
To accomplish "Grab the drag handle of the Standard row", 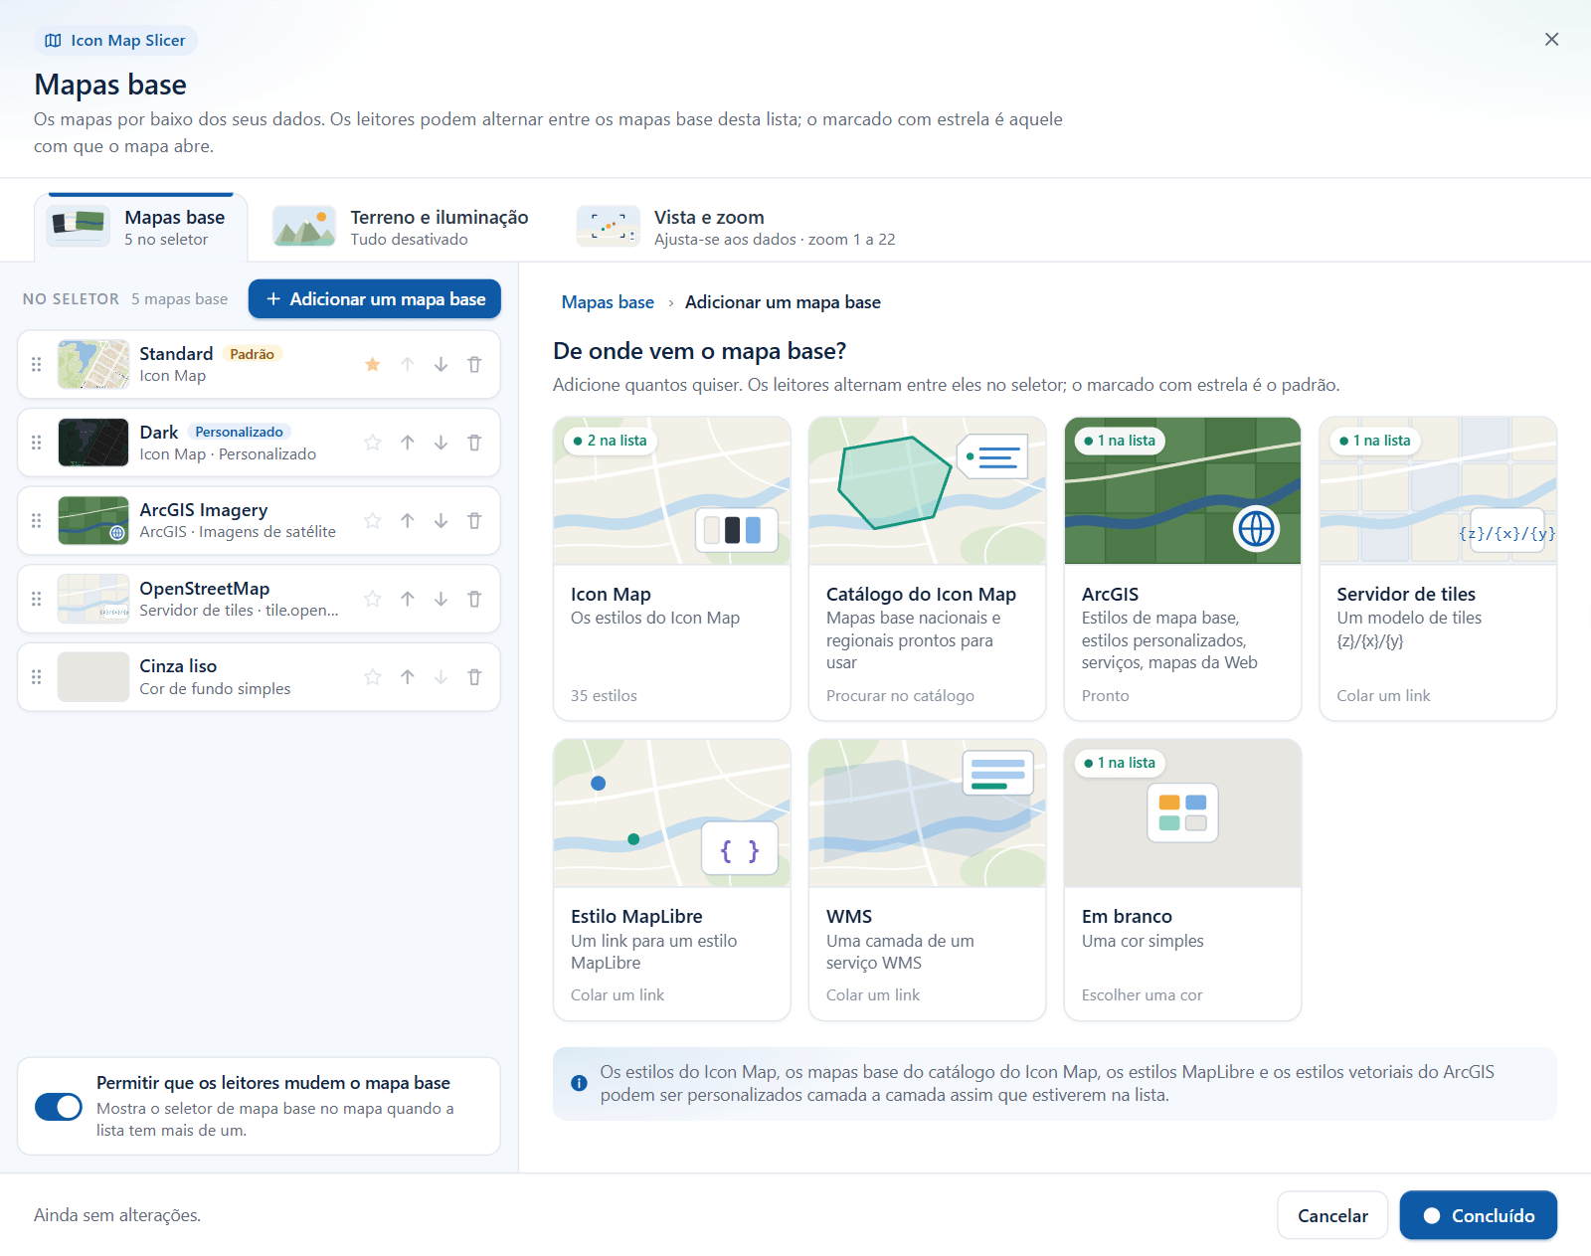I will (x=37, y=365).
